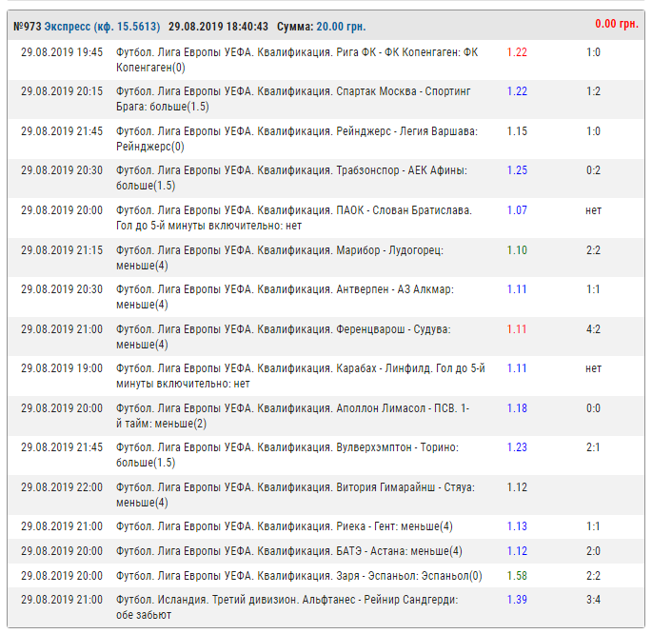Viewport: 652px width, 634px height.
Task: Select the Ференцварош - Судува event
Action: (284, 337)
